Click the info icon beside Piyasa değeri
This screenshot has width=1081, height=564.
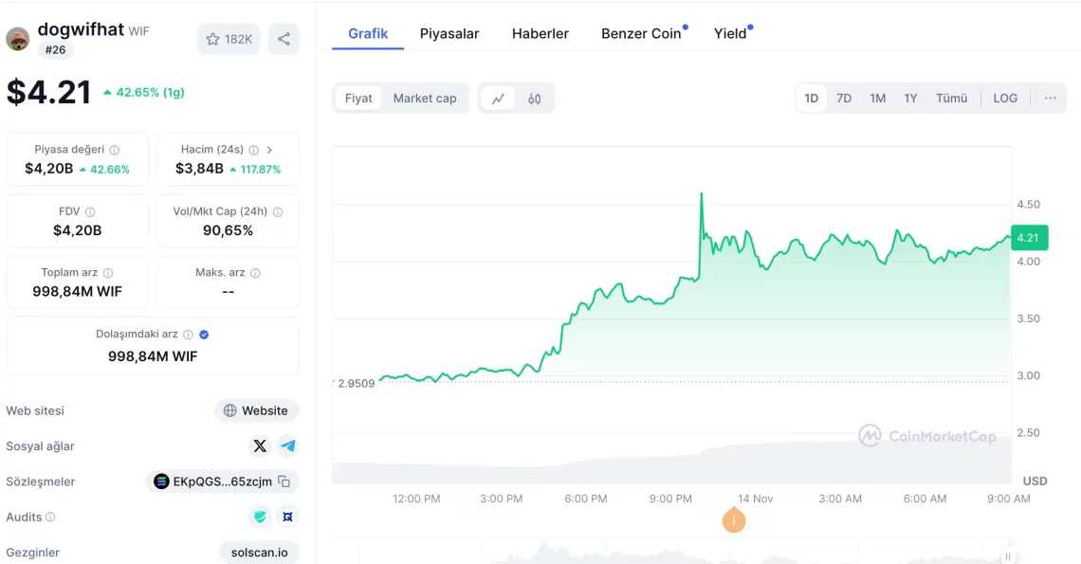pyautogui.click(x=115, y=150)
